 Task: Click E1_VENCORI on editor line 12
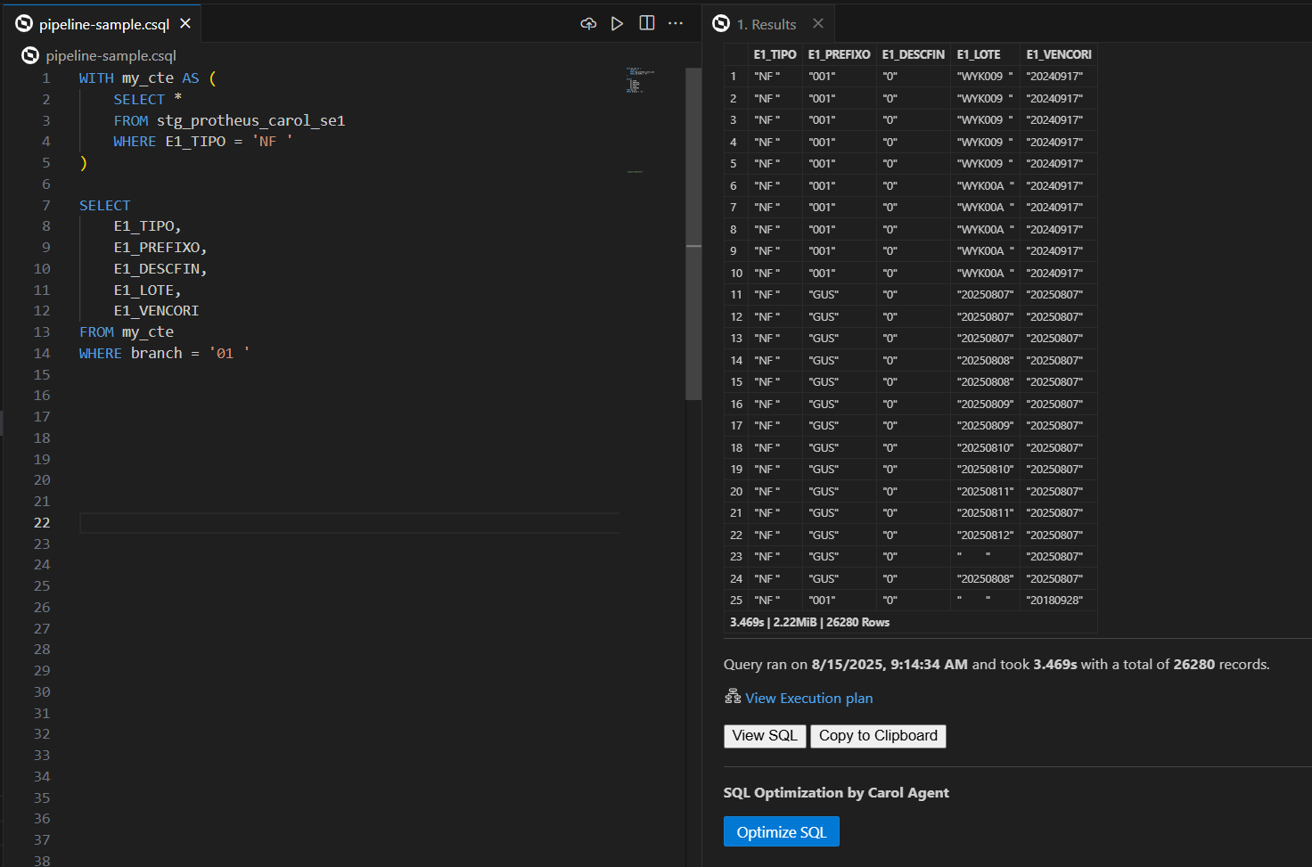(156, 311)
